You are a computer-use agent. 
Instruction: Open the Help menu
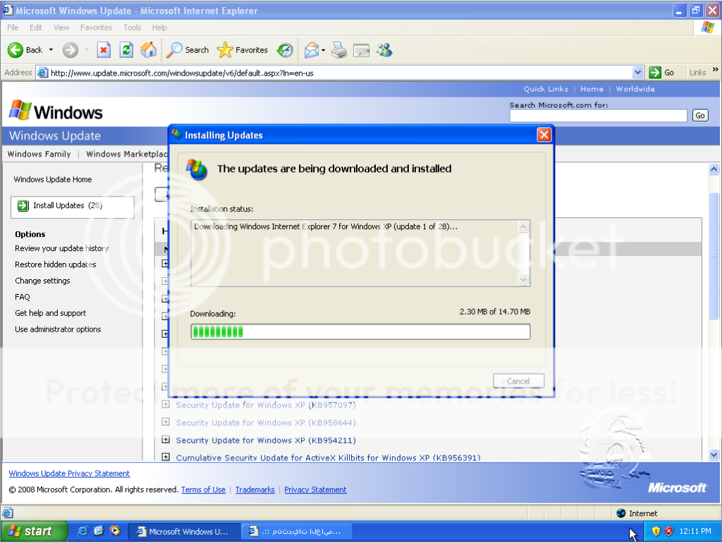[x=159, y=28]
